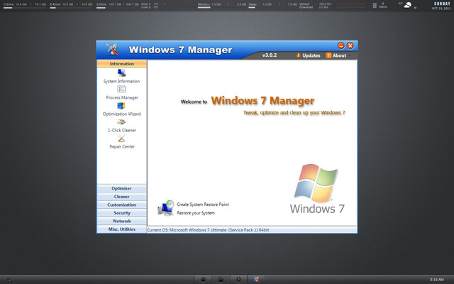This screenshot has height=284, width=454.
Task: Click Restore your System
Action: click(x=196, y=213)
